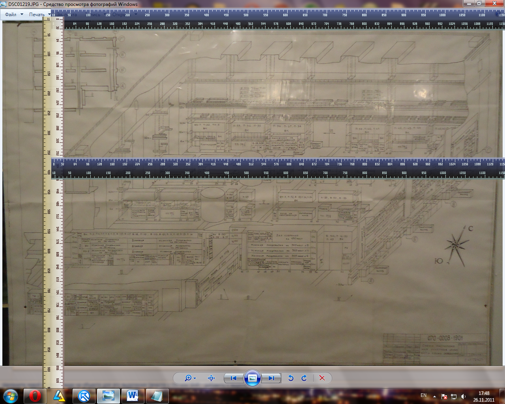505x404 pixels.
Task: Fit the photo to the window
Action: [x=211, y=378]
